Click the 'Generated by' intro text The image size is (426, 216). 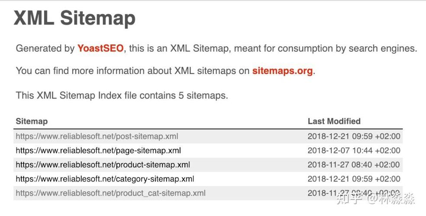point(45,48)
